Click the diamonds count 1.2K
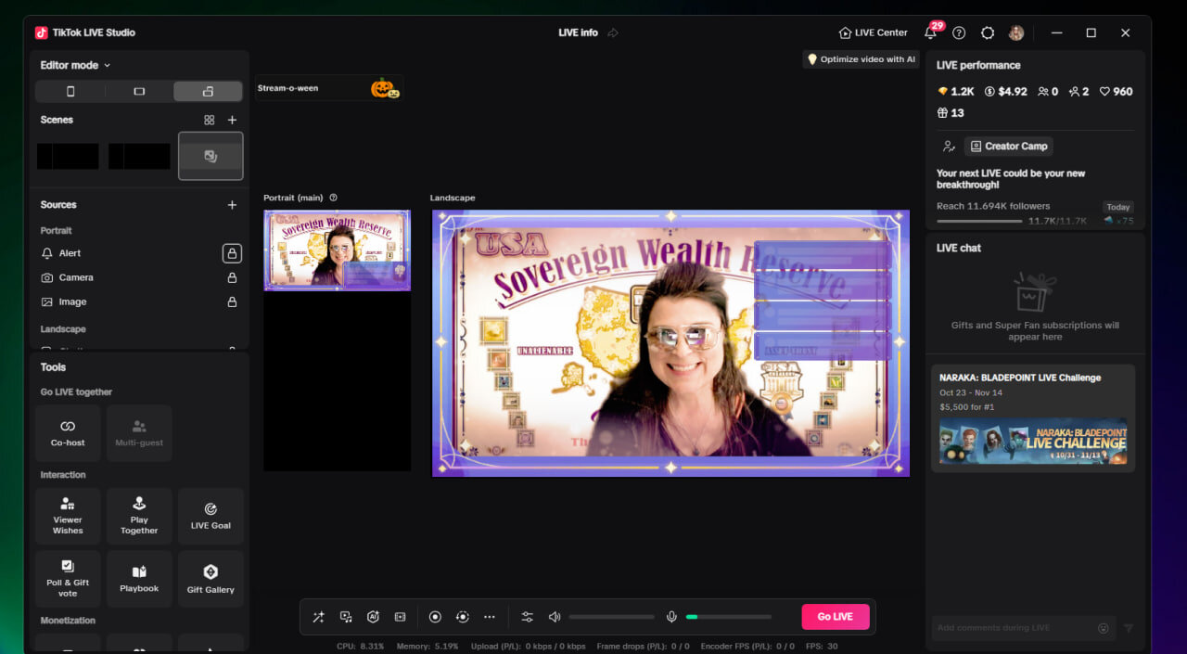1187x654 pixels. tap(955, 92)
